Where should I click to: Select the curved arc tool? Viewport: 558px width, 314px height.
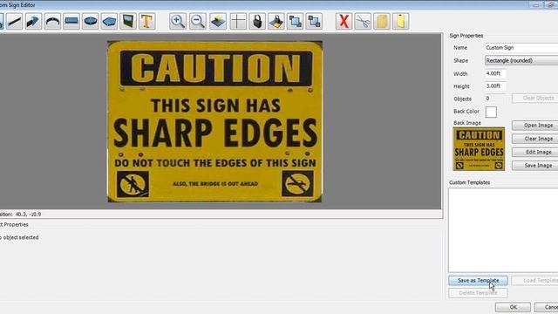coord(52,21)
